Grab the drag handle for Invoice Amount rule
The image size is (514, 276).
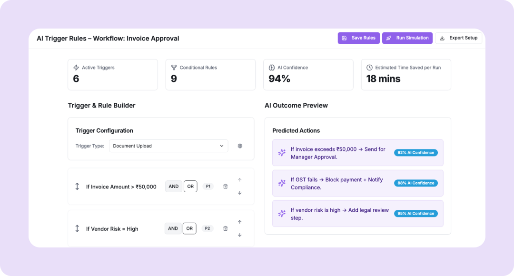[77, 187]
